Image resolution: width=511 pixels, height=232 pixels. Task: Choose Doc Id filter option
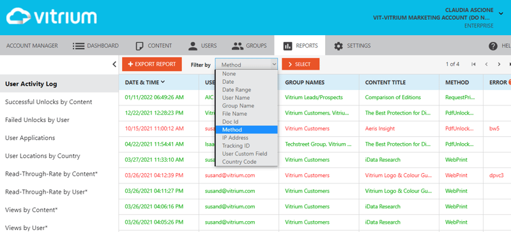247,121
